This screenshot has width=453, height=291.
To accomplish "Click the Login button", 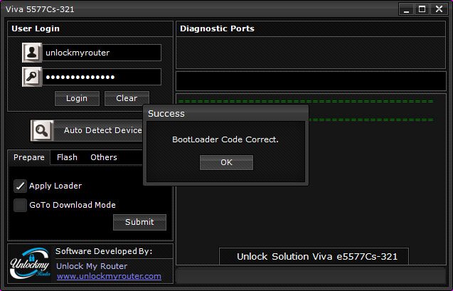I will tap(77, 98).
